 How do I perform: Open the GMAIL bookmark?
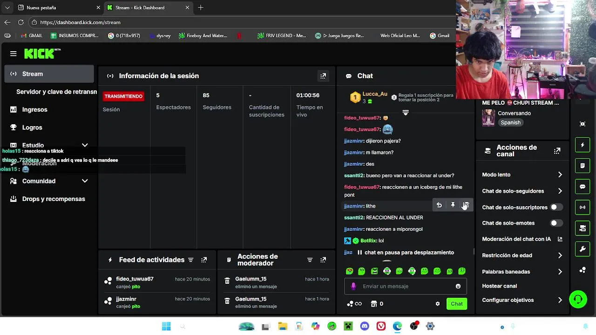[x=32, y=36]
